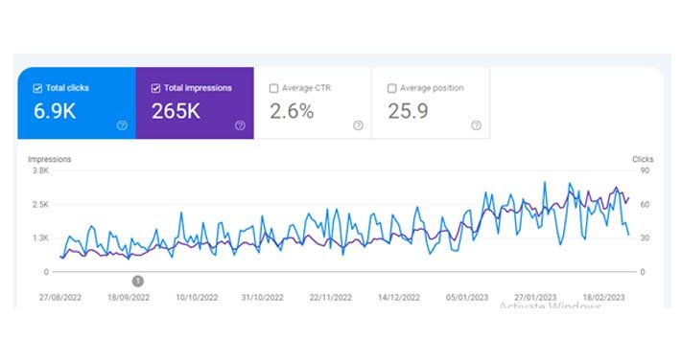682x361 pixels.
Task: Select the 6.9K total clicks value
Action: click(x=55, y=111)
